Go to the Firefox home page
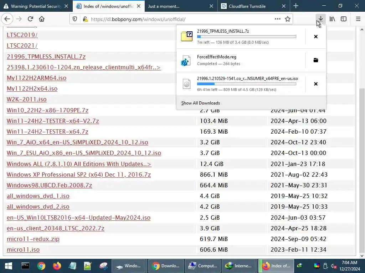The image size is (365, 273). (x=42, y=19)
